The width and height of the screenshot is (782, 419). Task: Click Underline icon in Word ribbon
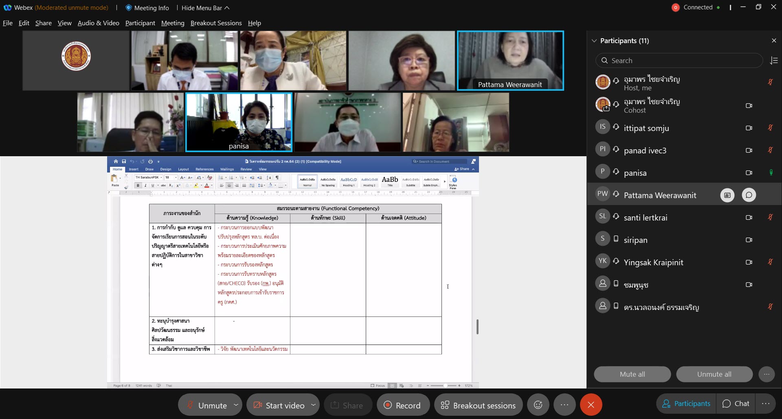point(153,185)
